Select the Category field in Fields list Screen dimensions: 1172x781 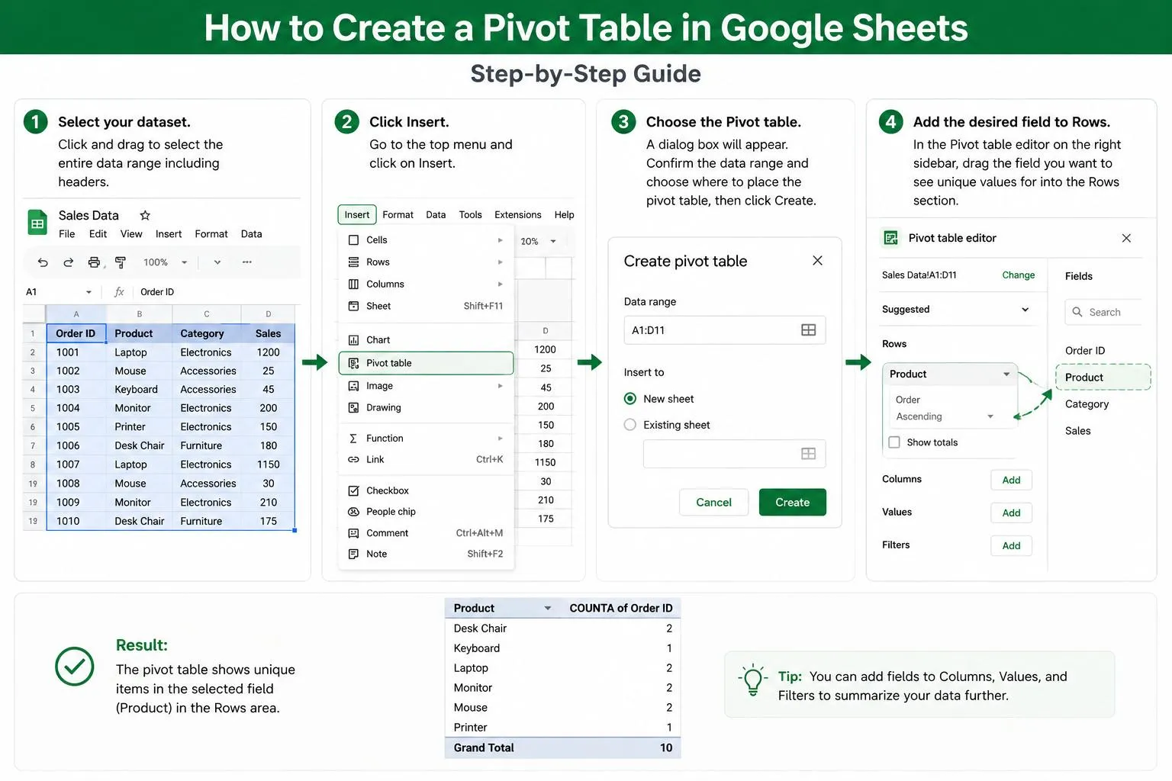(x=1087, y=404)
